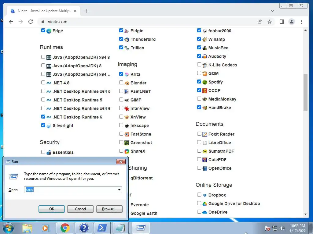Viewport: 313px width, 234px height.
Task: Open the Chrome profile avatar icon
Action: (292, 22)
